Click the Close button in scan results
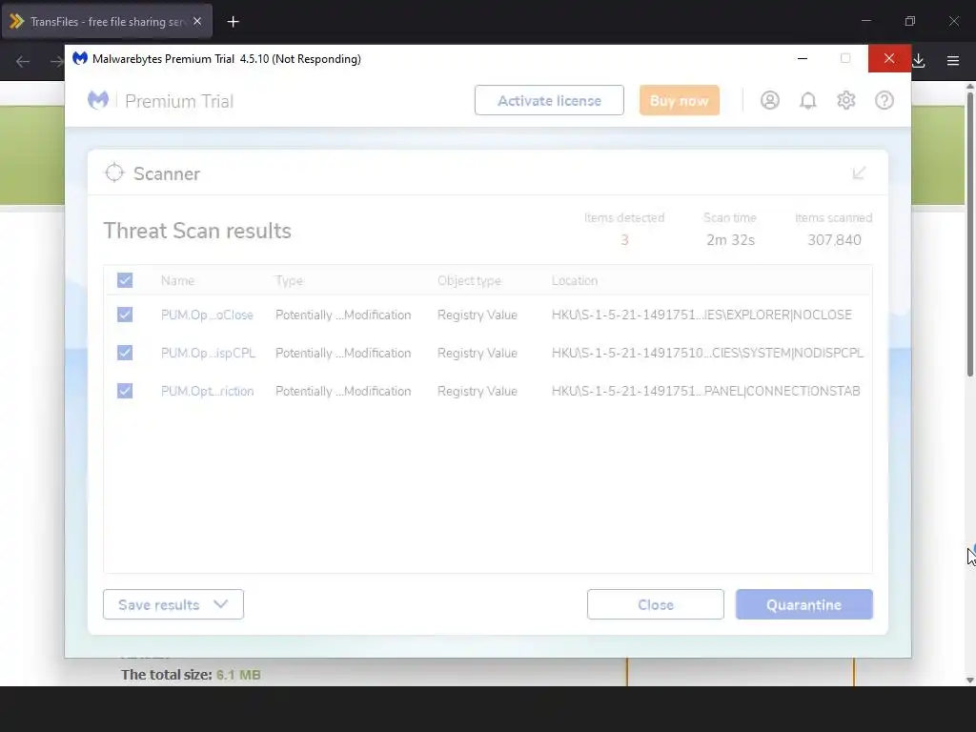Image resolution: width=976 pixels, height=732 pixels. [656, 604]
